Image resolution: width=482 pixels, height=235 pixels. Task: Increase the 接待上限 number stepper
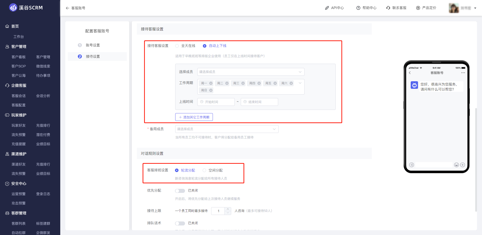[x=228, y=209]
